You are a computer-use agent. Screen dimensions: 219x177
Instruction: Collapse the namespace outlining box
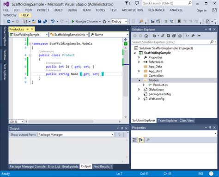[30, 44]
